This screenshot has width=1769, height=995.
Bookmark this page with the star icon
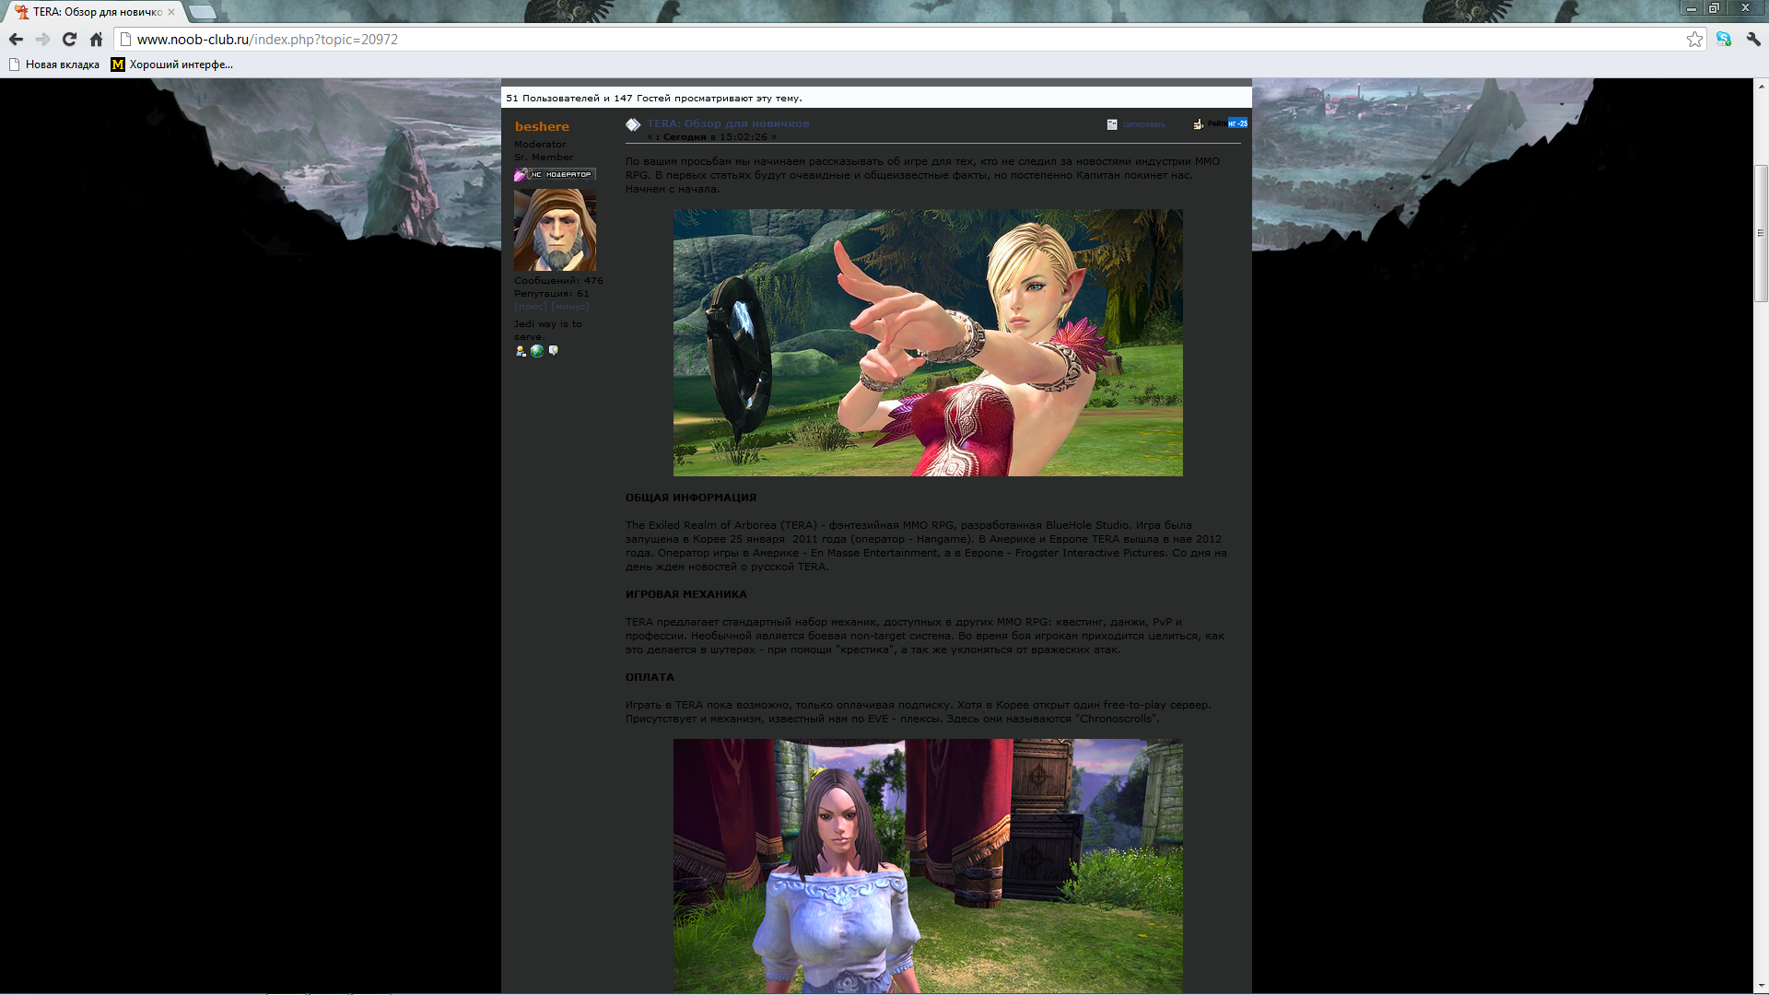[x=1694, y=40]
